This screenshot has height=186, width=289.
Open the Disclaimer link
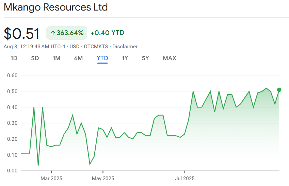tap(125, 47)
